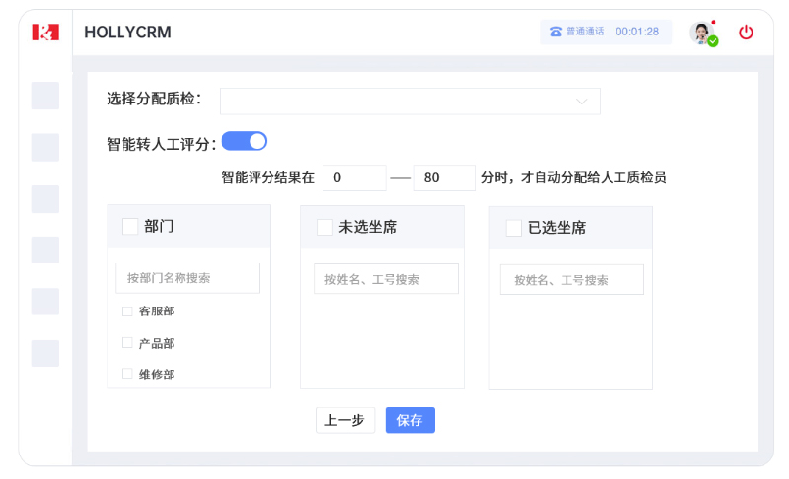
Task: Toggle the 智能转人工评分 switch
Action: (245, 141)
